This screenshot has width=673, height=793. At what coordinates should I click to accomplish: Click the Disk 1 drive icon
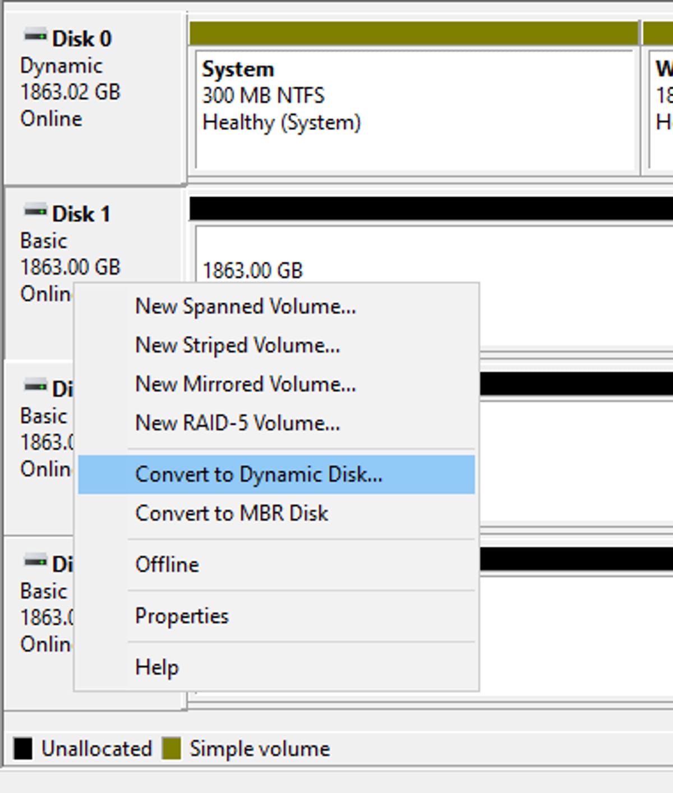[35, 212]
